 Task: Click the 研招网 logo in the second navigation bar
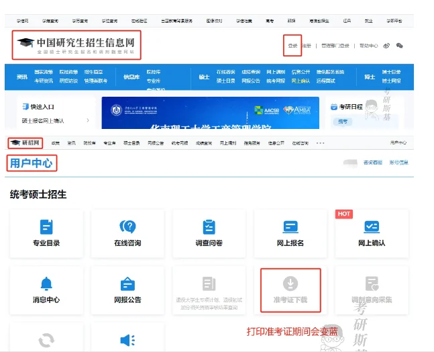(25, 142)
